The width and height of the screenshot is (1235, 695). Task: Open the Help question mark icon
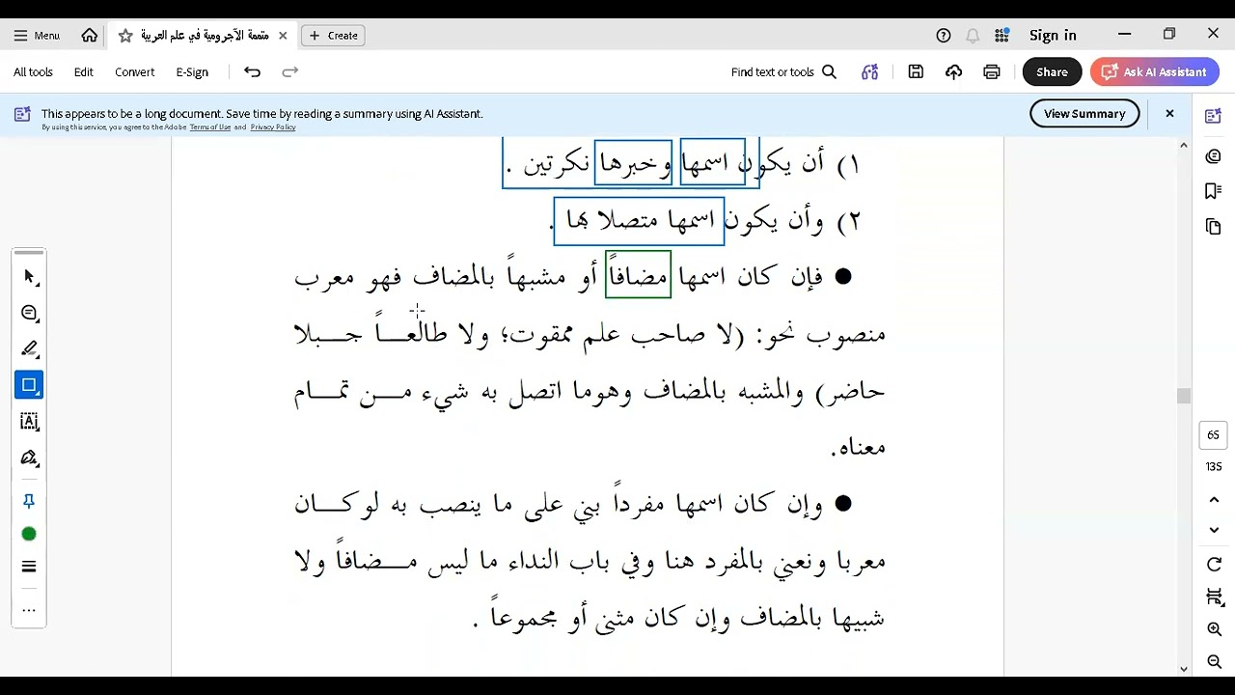(x=944, y=35)
